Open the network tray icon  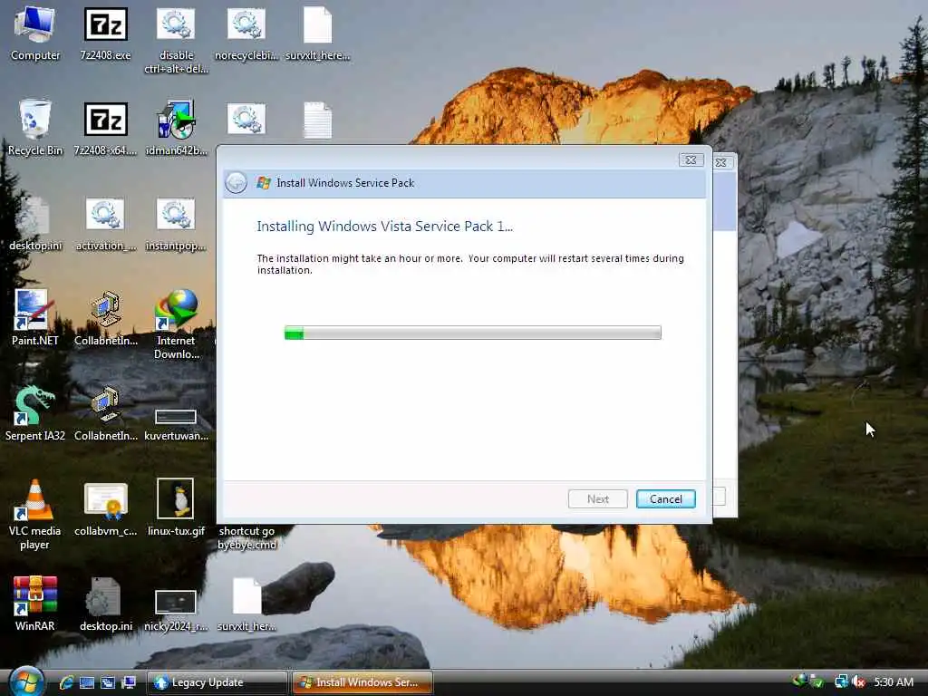841,681
